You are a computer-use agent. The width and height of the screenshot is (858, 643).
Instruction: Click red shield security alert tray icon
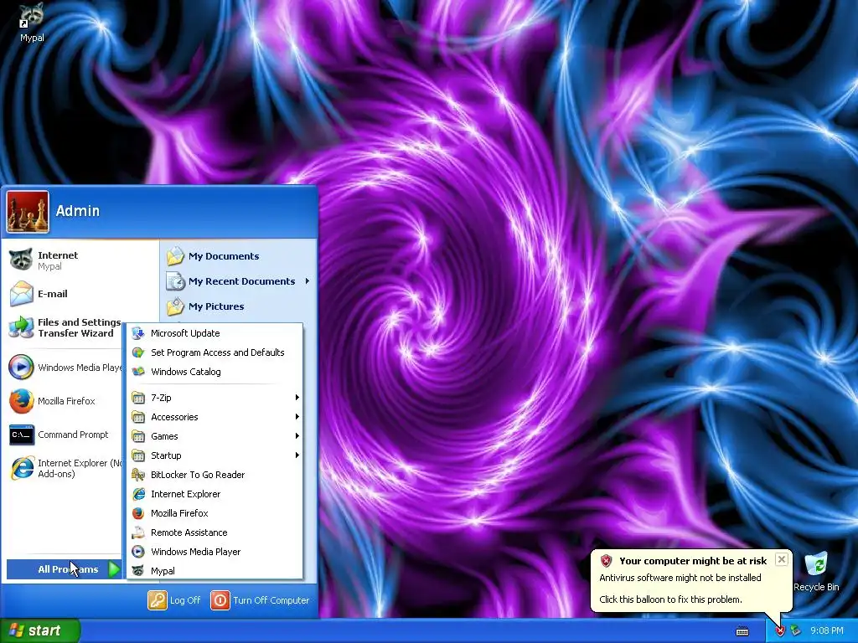(x=780, y=631)
